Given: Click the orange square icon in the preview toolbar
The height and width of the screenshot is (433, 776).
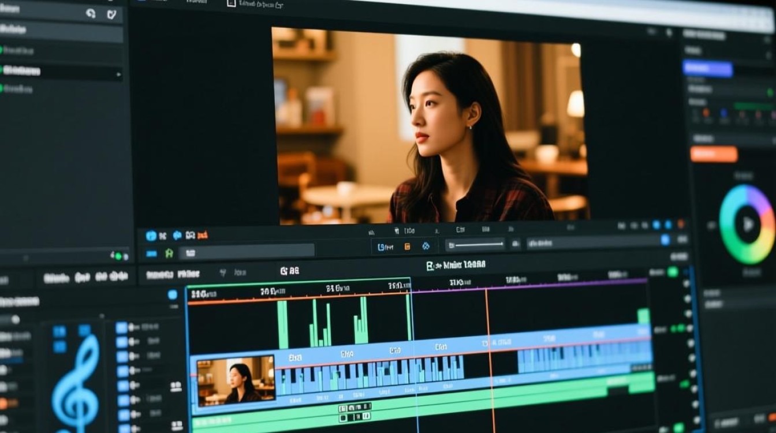Looking at the screenshot, I should pyautogui.click(x=407, y=247).
